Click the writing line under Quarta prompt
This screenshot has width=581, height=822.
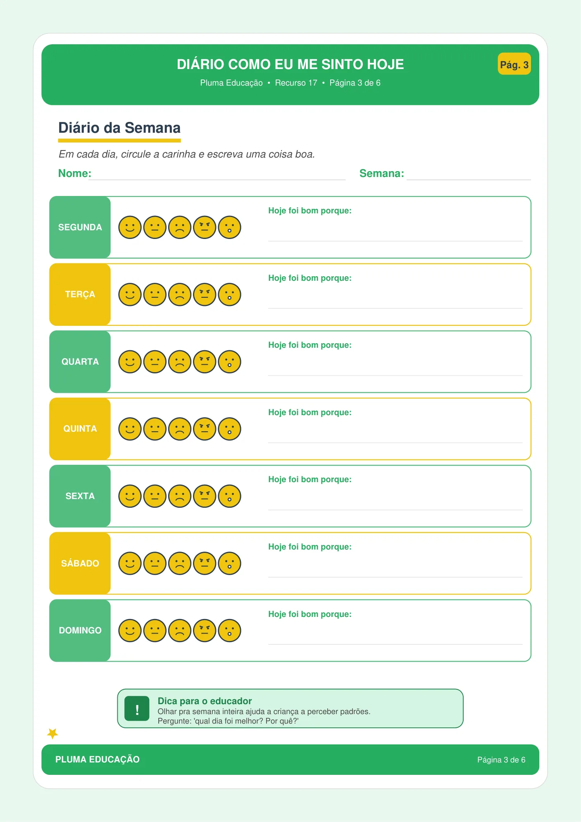click(395, 375)
